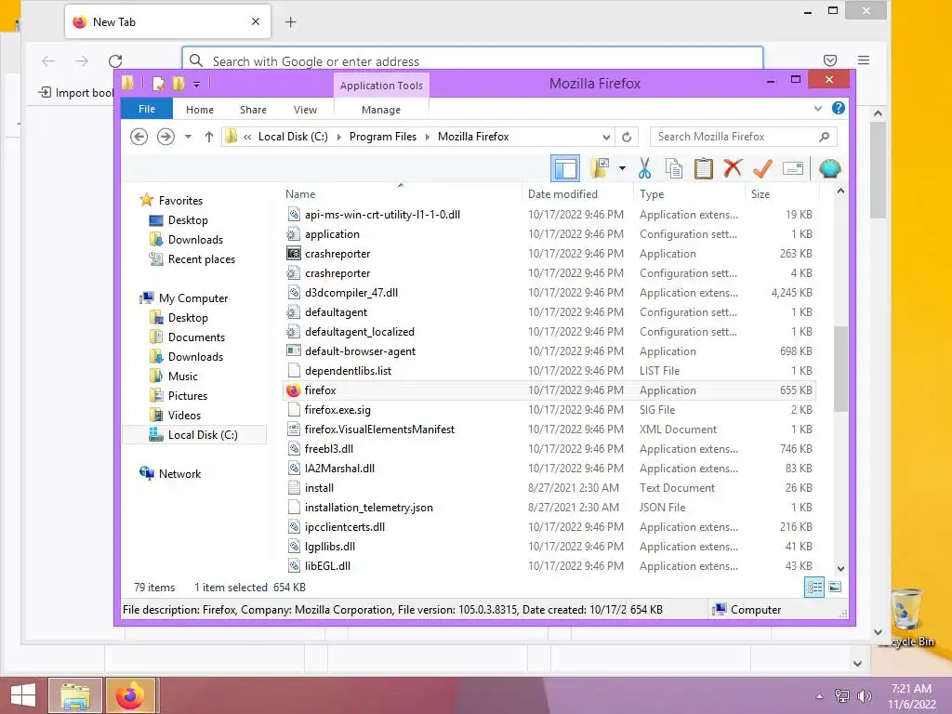Sort files by Name column header
Viewport: 952px width, 714px height.
click(x=401, y=193)
